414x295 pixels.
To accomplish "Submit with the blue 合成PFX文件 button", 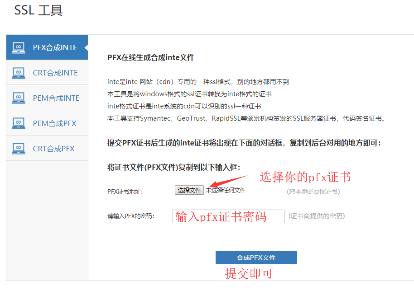I will (x=256, y=258).
